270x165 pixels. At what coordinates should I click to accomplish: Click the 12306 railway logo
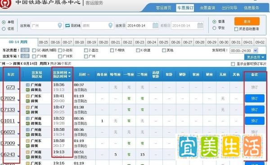5,4
